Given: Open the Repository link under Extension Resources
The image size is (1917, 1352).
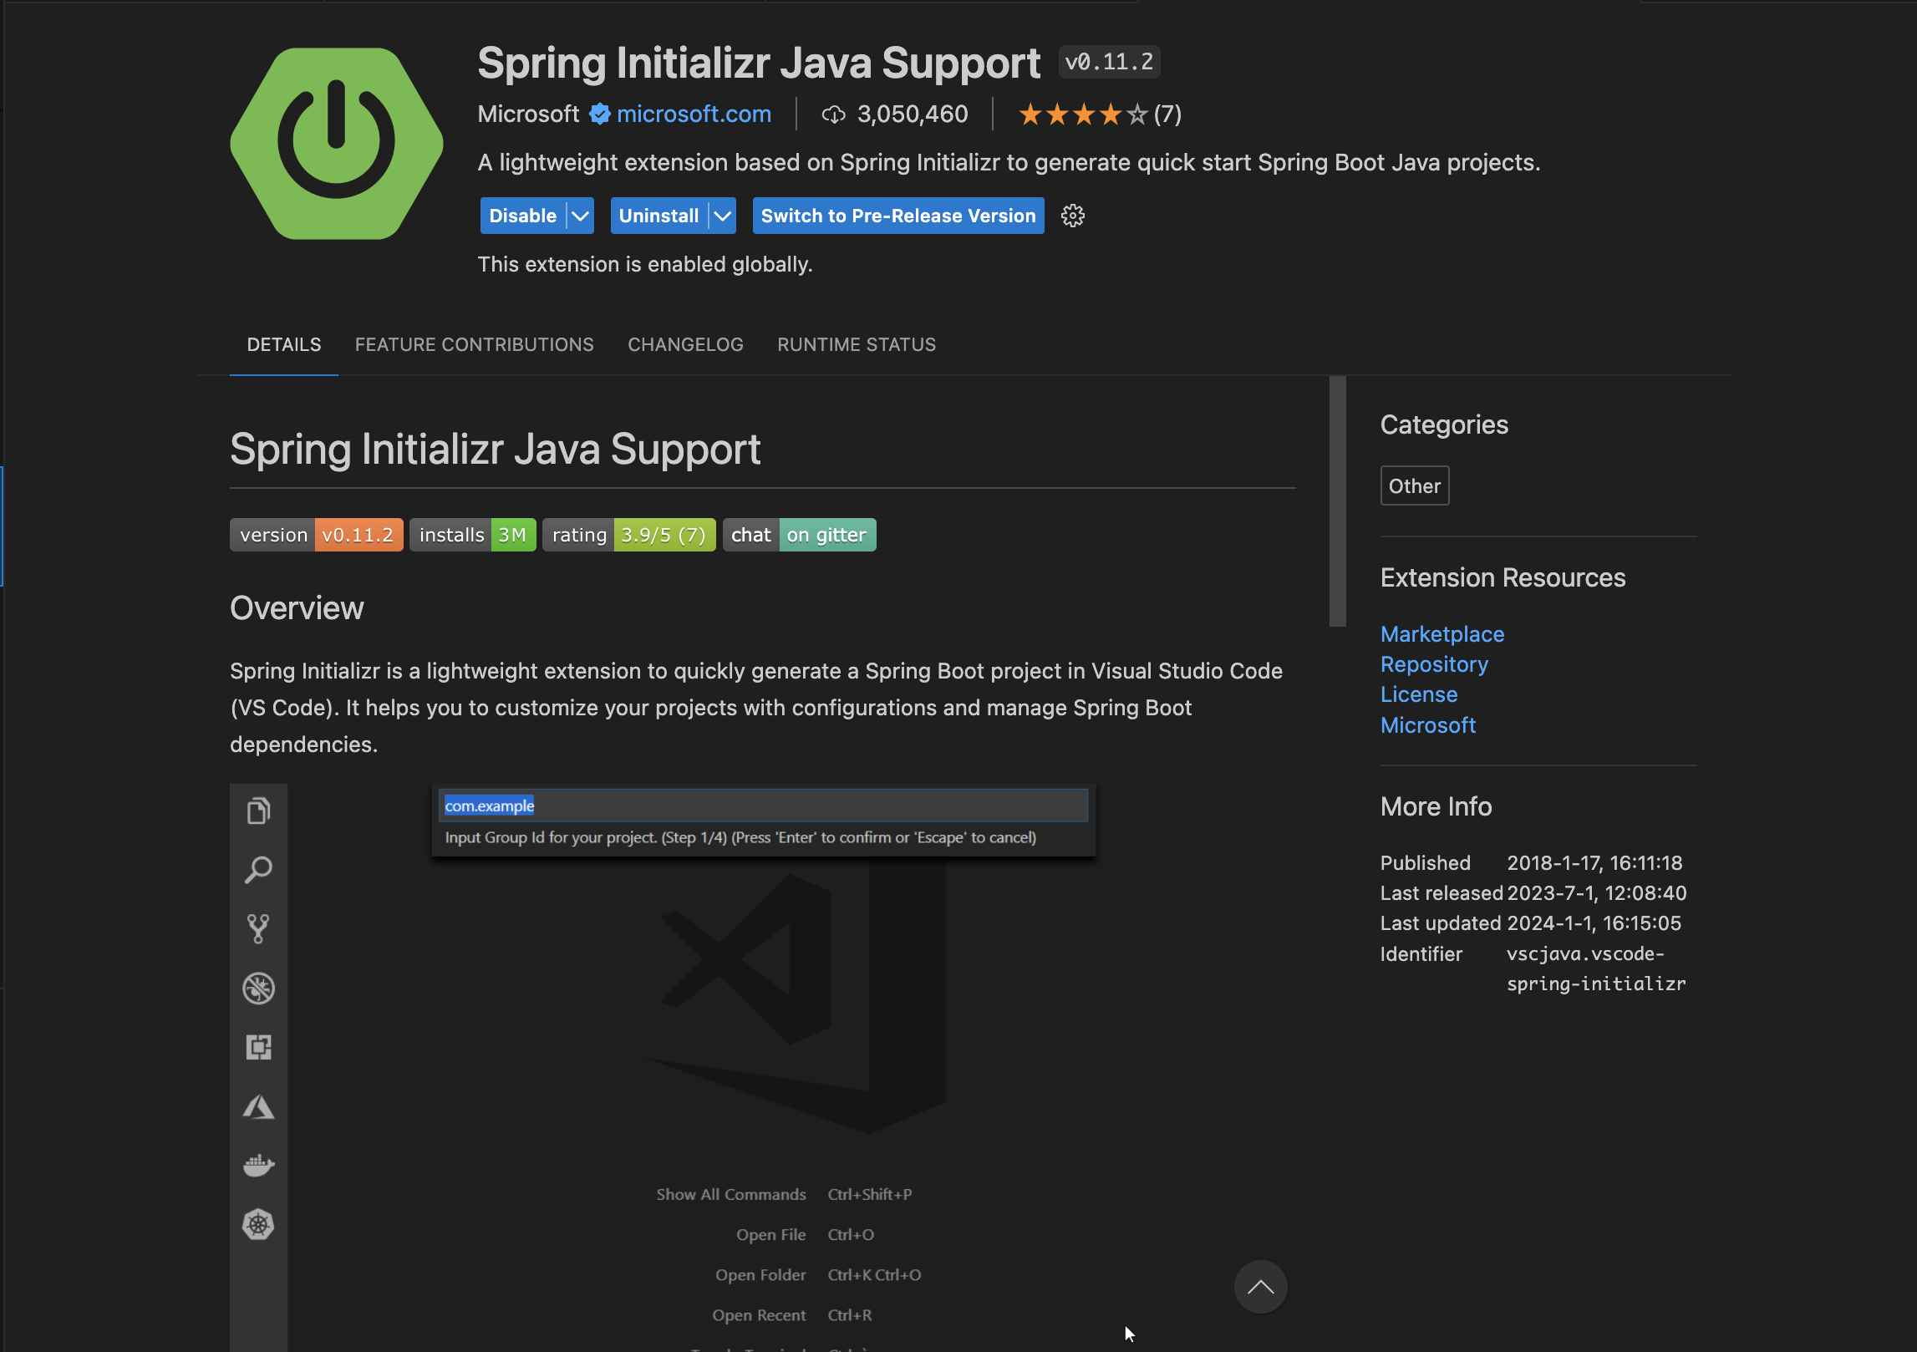Looking at the screenshot, I should tap(1434, 664).
